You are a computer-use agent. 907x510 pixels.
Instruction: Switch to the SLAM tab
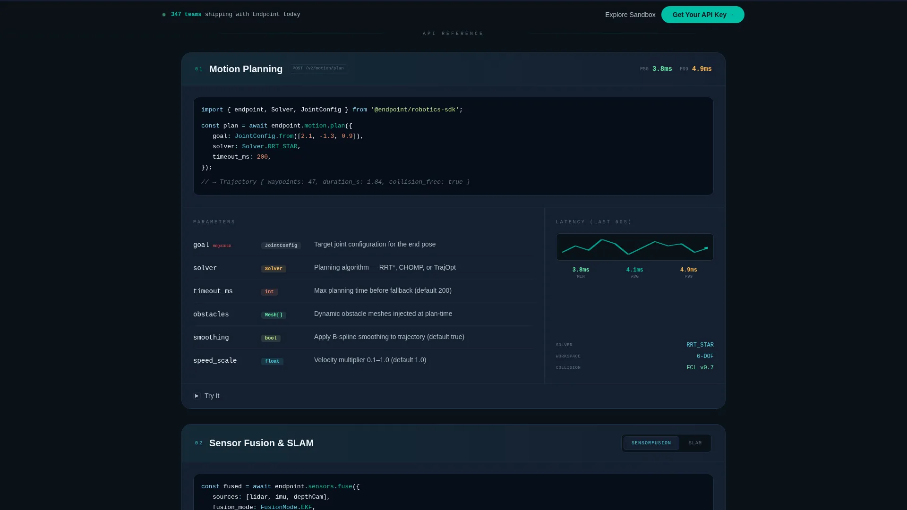[695, 443]
